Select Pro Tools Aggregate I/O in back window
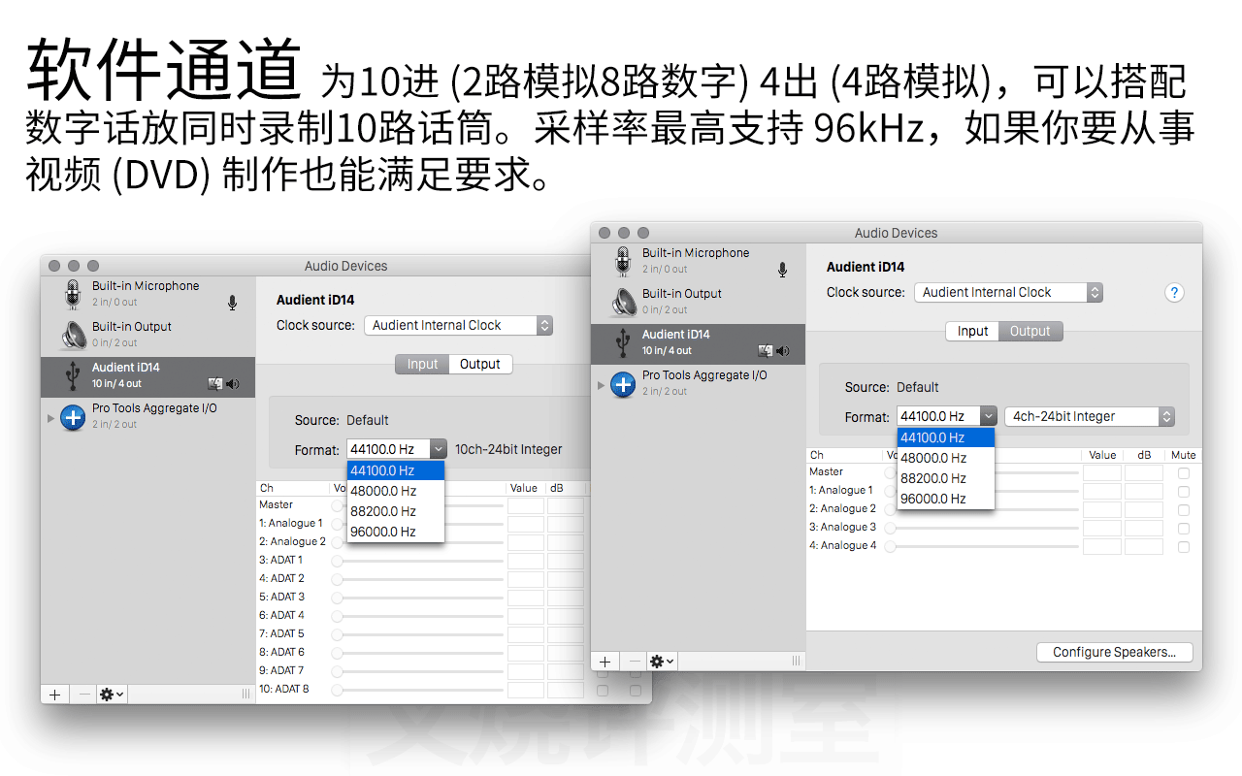1242x776 pixels. tap(147, 417)
